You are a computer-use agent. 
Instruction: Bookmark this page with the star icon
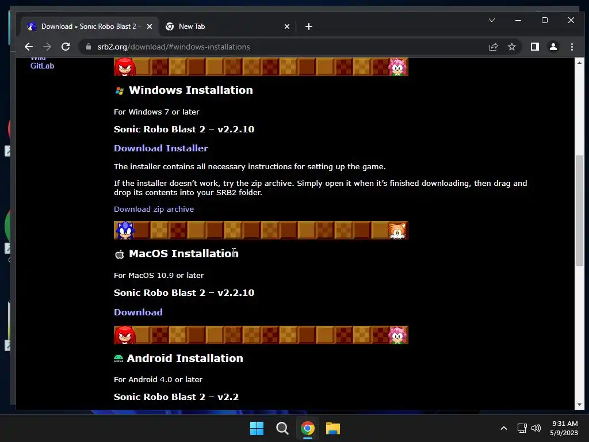(x=511, y=47)
